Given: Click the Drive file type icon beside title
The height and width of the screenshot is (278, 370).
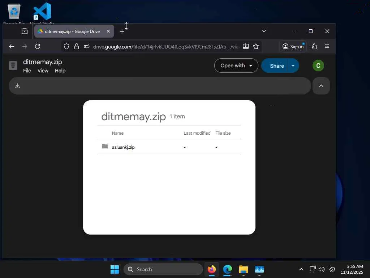Looking at the screenshot, I should point(13,66).
